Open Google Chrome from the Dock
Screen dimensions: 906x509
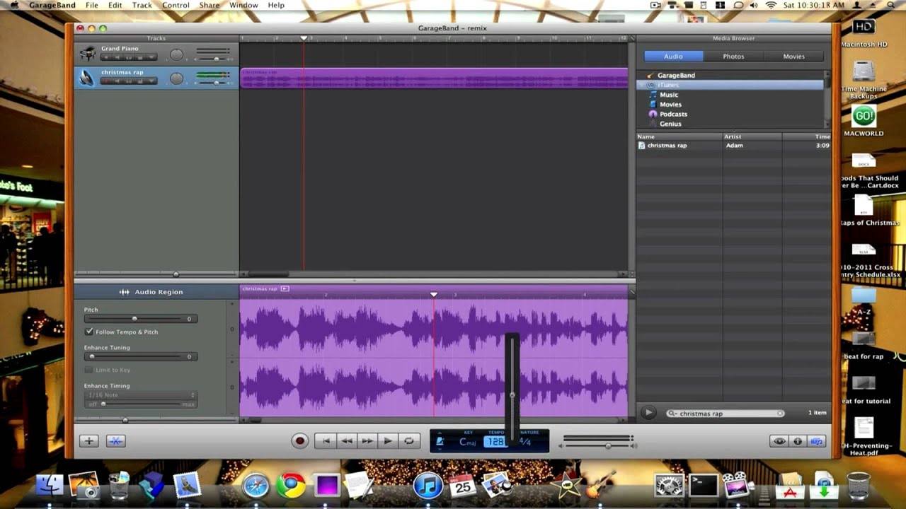[291, 486]
